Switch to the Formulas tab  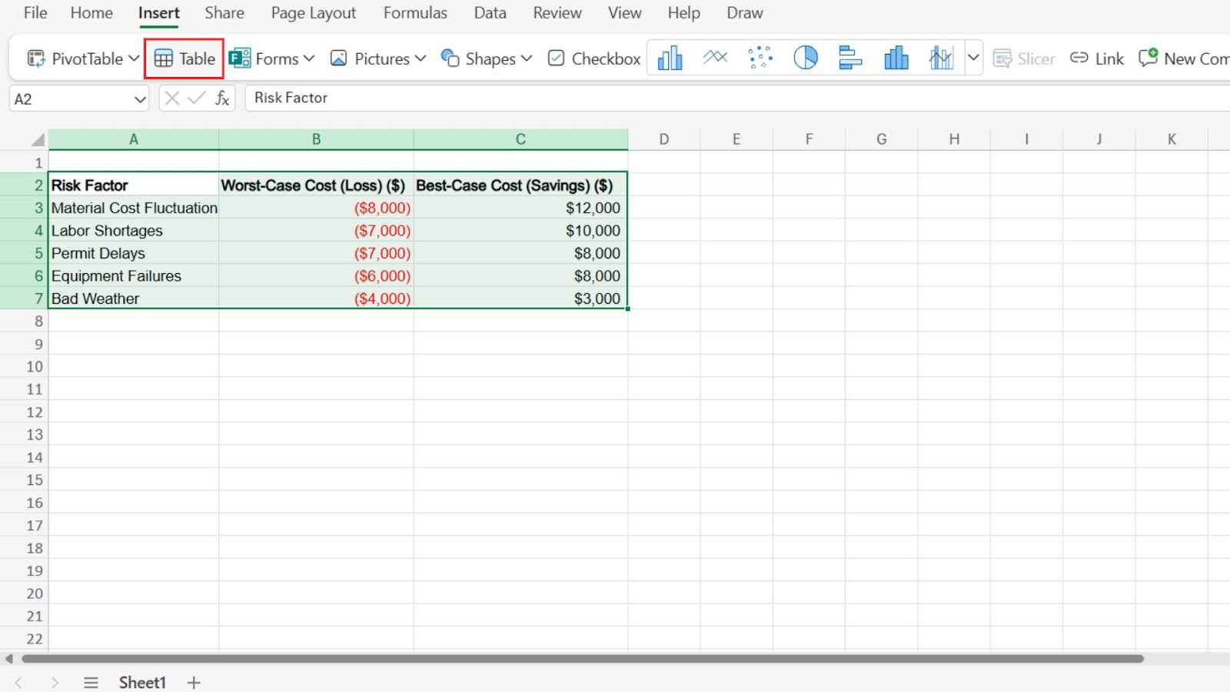pyautogui.click(x=415, y=13)
